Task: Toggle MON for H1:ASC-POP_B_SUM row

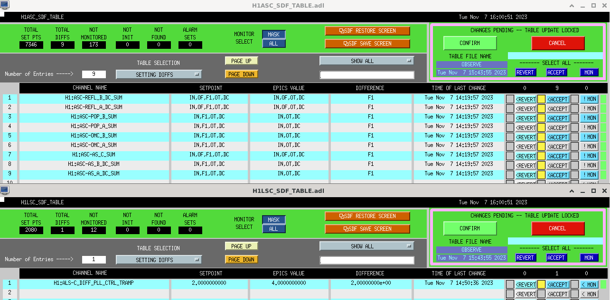Action: pos(589,118)
